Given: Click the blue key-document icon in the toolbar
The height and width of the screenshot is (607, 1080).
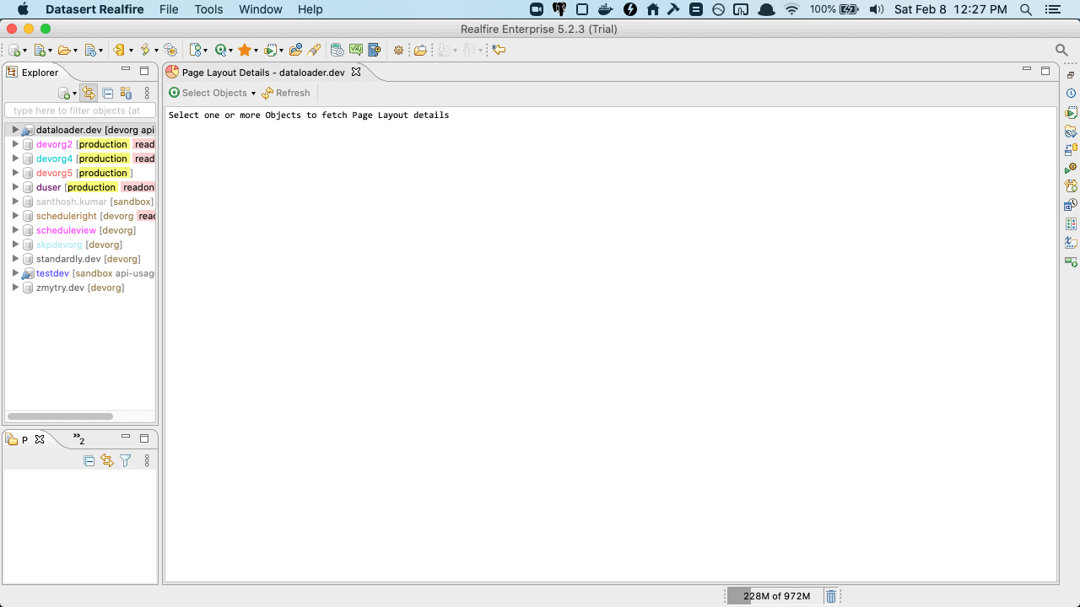Looking at the screenshot, I should tap(374, 50).
